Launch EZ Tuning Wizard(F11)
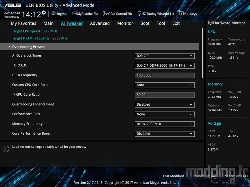This screenshot has width=250, height=187. click(156, 14)
